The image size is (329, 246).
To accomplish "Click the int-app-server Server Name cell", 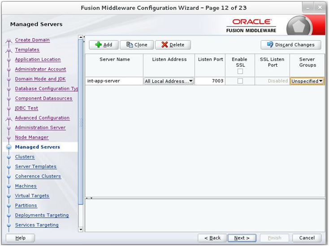I will (x=114, y=81).
